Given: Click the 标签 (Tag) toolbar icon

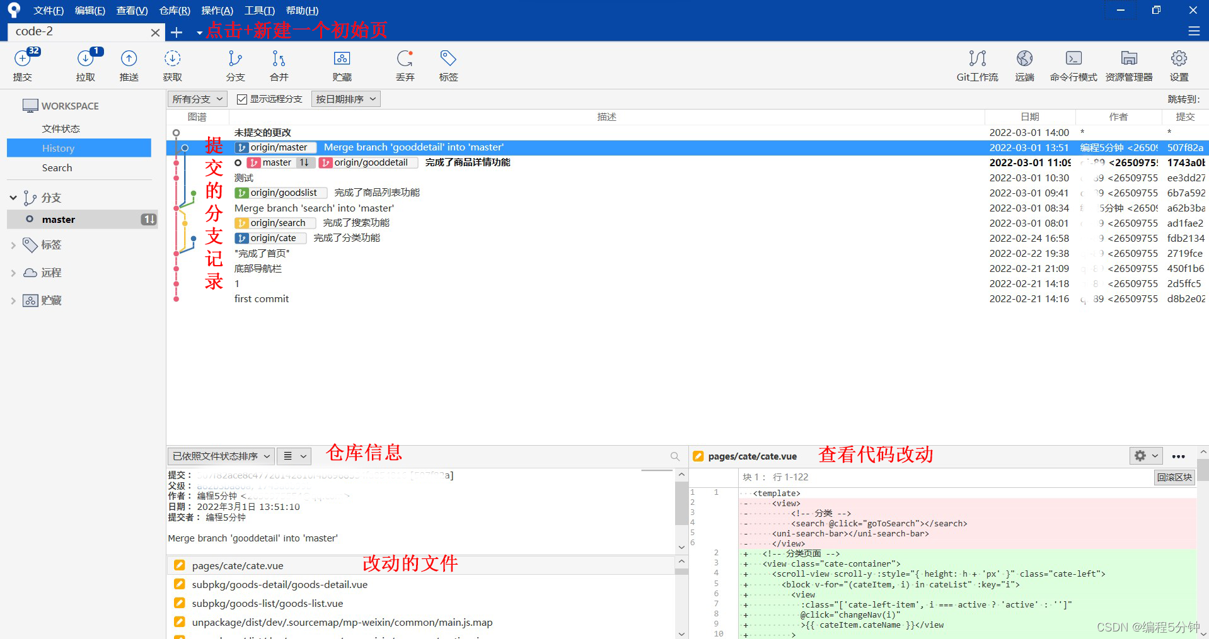Looking at the screenshot, I should point(448,64).
